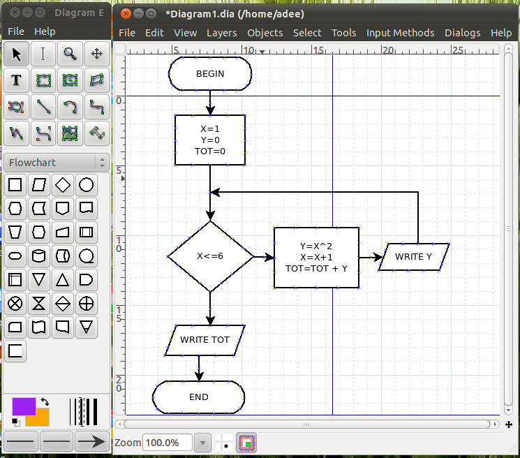Pick flowchart Delay D-shaped symbol
This screenshot has width=520, height=458.
click(87, 280)
